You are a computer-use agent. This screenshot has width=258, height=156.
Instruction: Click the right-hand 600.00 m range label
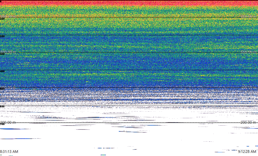tap(248, 52)
